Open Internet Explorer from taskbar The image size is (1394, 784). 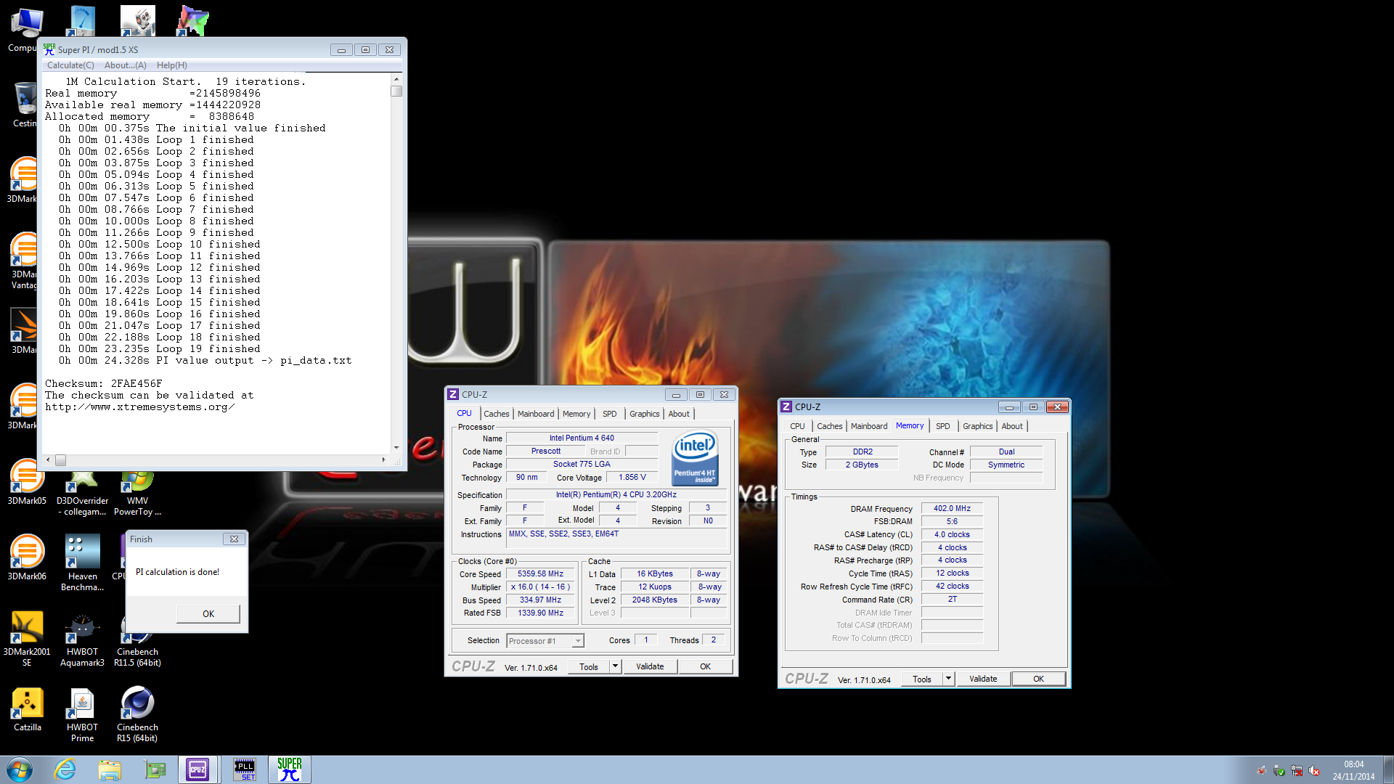(65, 769)
